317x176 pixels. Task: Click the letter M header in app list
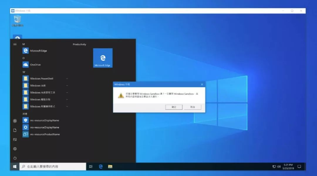point(24,44)
